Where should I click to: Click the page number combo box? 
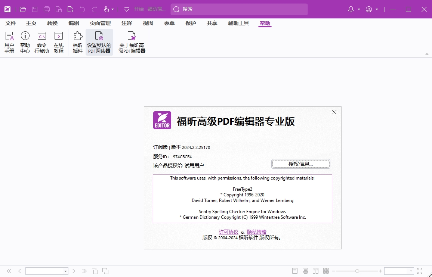pyautogui.click(x=47, y=271)
